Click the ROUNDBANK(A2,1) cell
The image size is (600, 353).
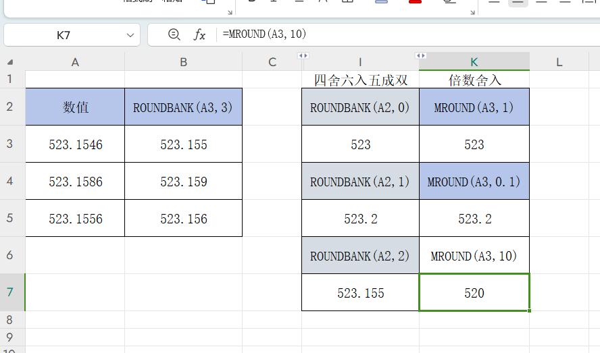(x=360, y=181)
